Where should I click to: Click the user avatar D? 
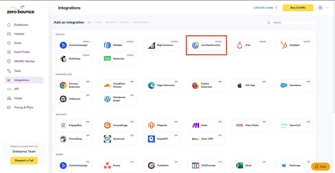coord(320,8)
